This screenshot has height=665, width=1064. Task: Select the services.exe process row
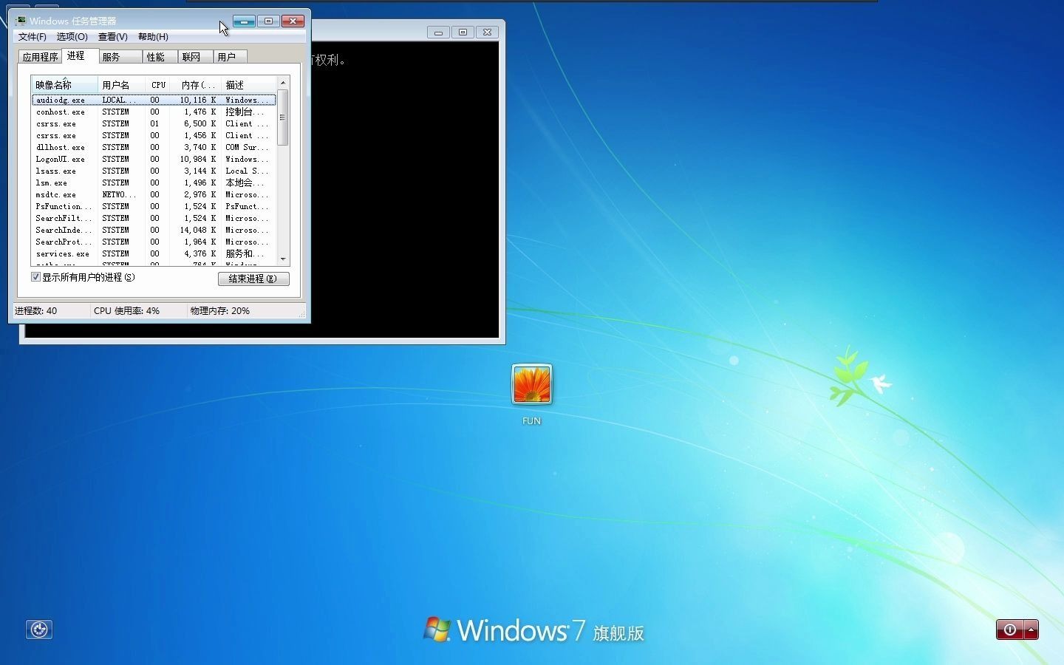(154, 253)
